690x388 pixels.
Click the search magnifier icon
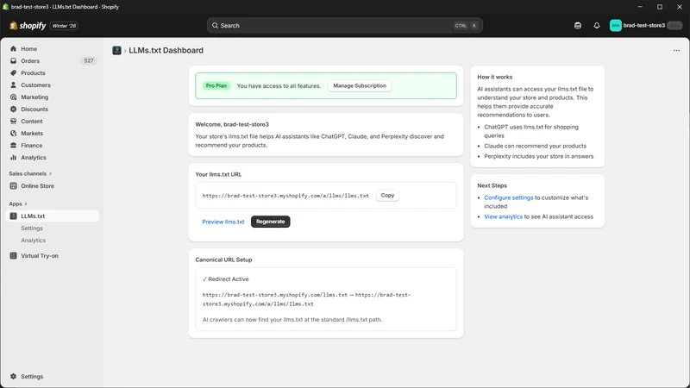215,26
